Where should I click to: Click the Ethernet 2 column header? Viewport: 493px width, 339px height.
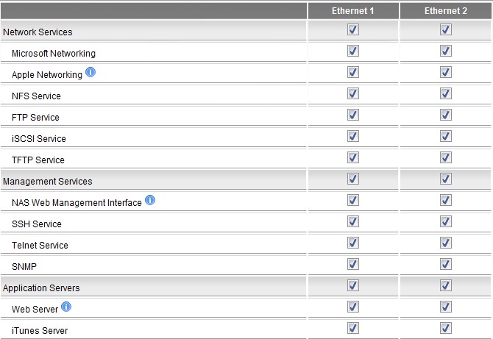pos(446,10)
